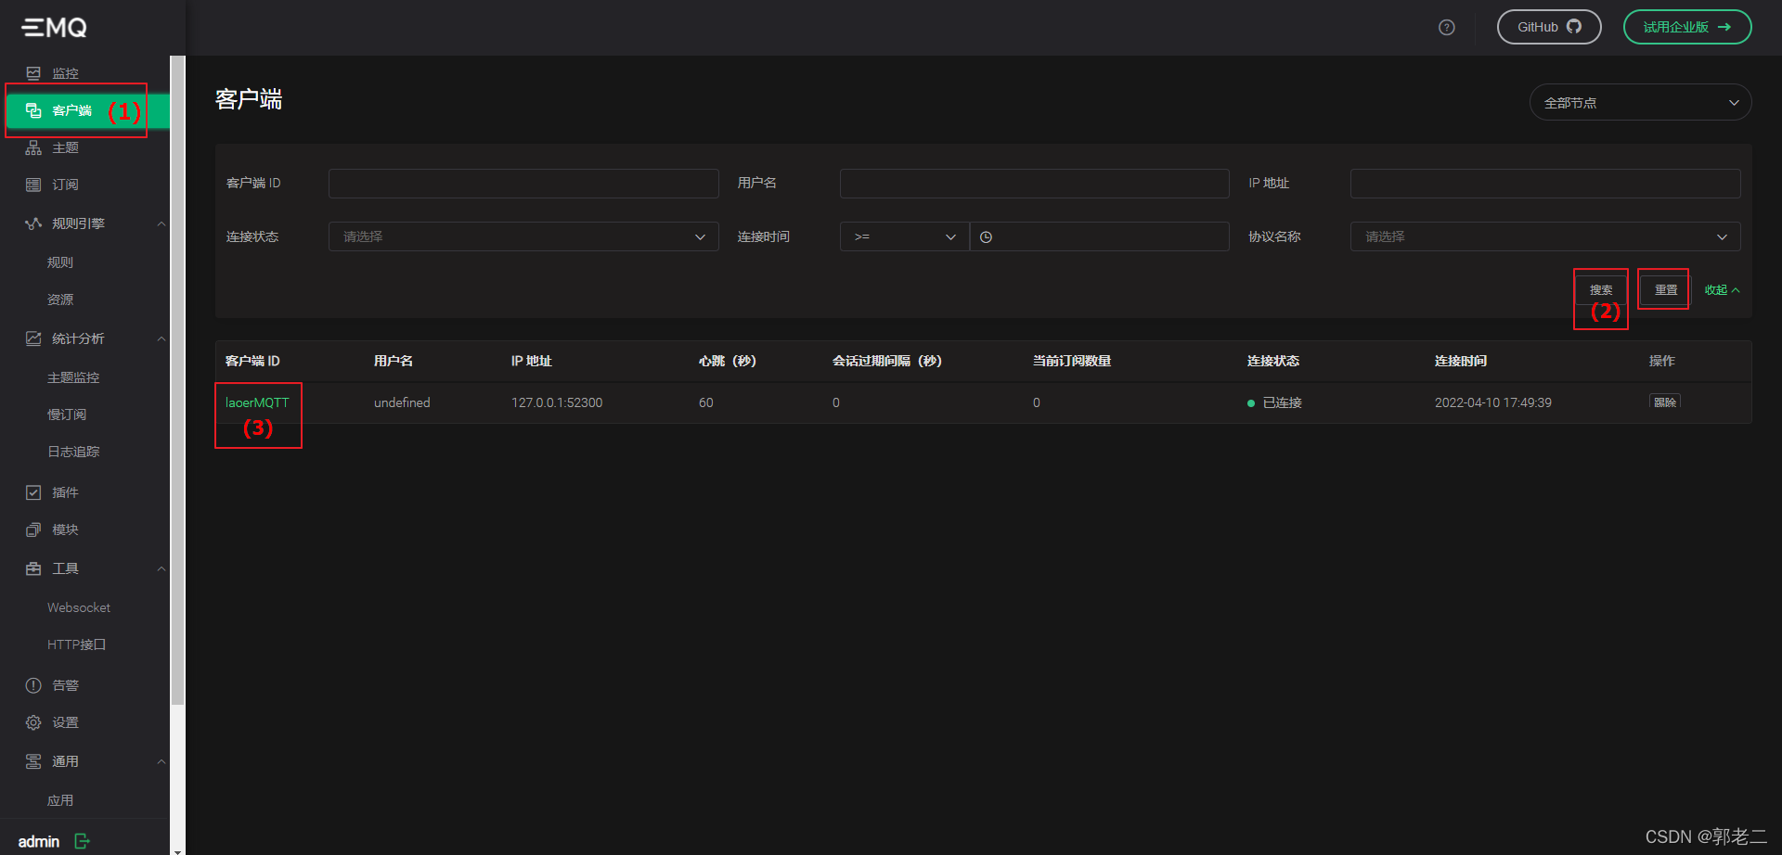
Task: Click undefined username cell
Action: 402,402
